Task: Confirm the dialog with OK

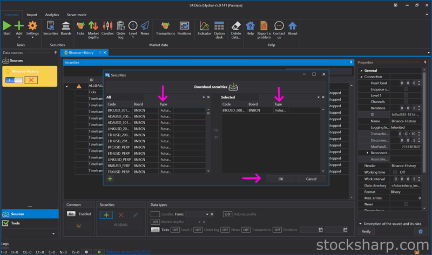Action: [280, 179]
